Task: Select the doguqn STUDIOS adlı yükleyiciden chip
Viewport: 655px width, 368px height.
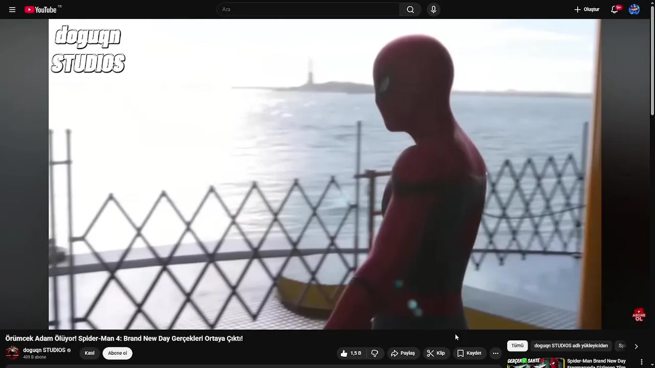Action: coord(571,346)
